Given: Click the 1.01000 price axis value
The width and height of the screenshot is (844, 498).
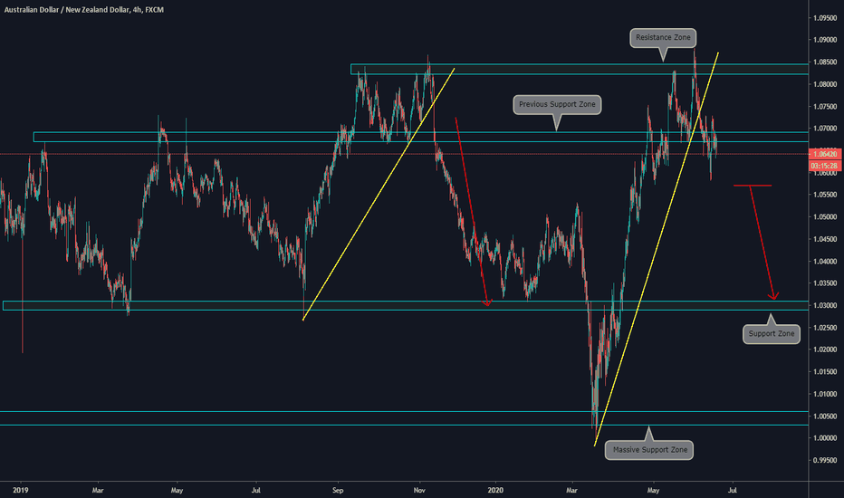Looking at the screenshot, I should [x=825, y=394].
